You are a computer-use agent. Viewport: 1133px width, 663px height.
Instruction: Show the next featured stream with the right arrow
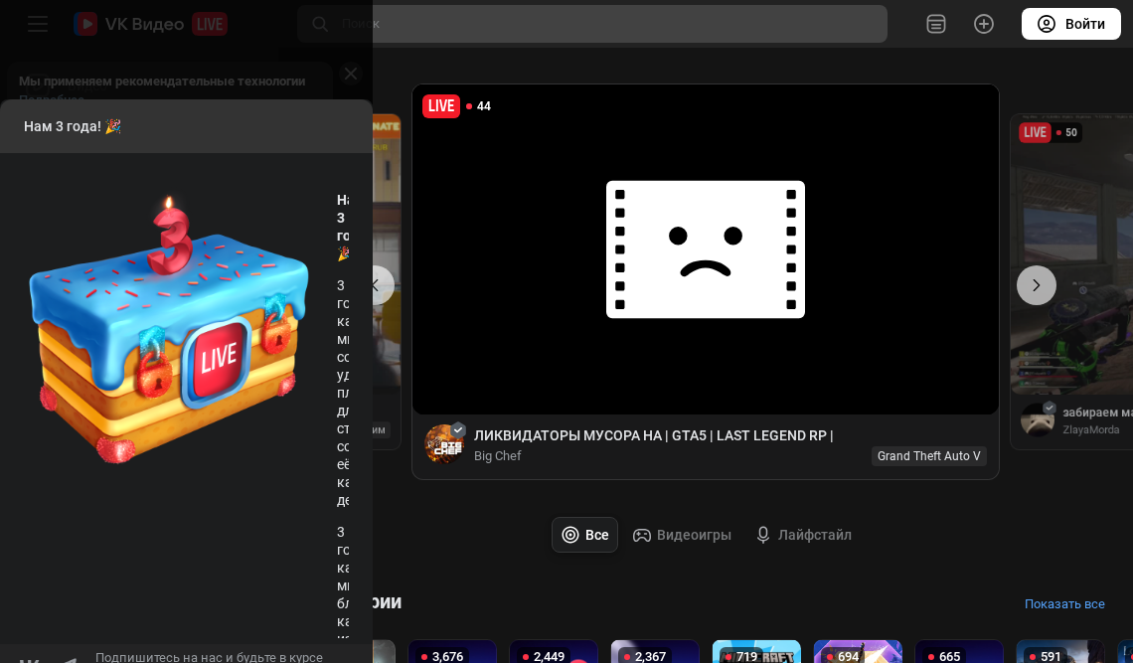[1037, 285]
